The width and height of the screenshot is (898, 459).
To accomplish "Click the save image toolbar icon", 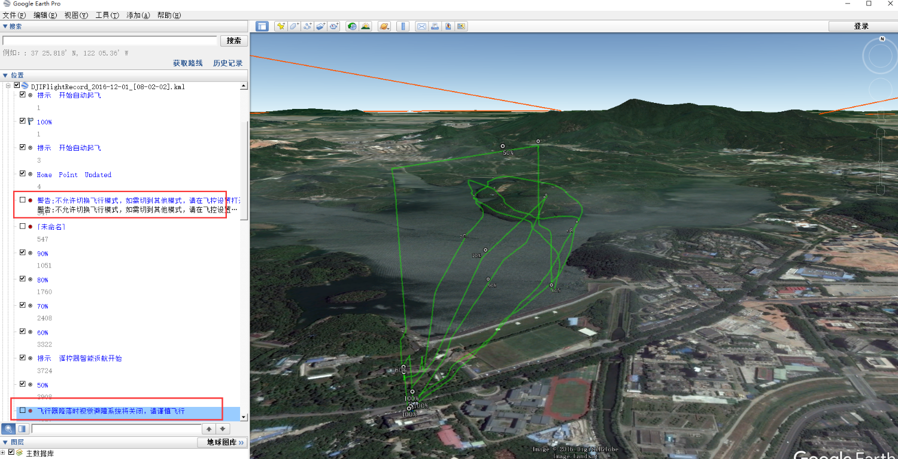I will point(448,26).
